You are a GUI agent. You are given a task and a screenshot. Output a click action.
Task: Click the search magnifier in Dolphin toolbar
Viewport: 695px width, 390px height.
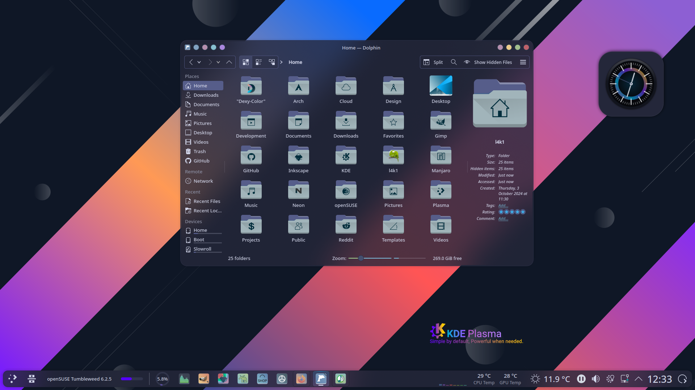[454, 62]
